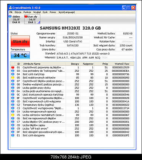Click blue status icon of attribute C9
The width and height of the screenshot is (142, 160).
point(13,129)
